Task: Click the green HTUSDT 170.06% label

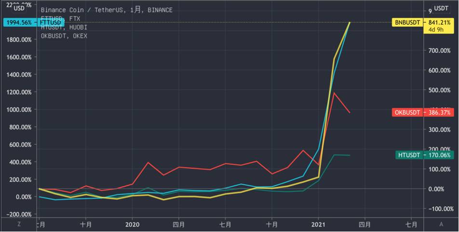Action: [424, 155]
